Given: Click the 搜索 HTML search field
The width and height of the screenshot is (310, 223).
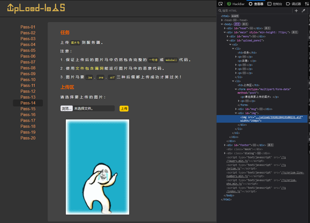Looking at the screenshot, I should tap(254, 11).
